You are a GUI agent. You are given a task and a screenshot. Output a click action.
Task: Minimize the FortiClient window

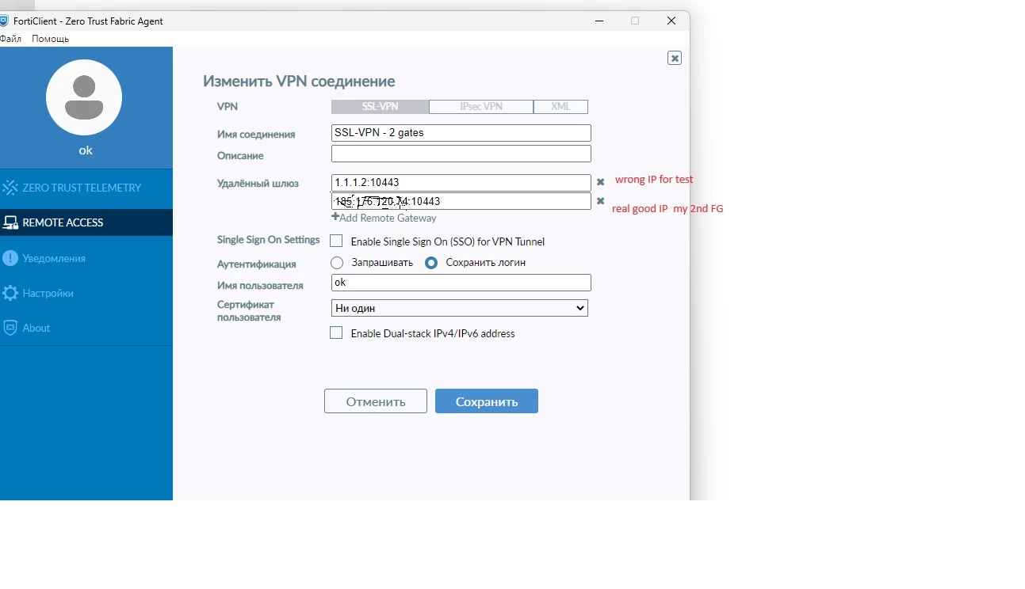tap(599, 21)
